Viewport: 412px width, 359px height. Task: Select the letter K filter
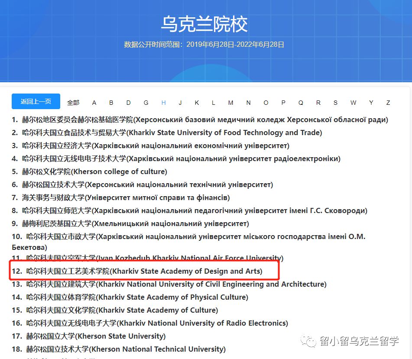pos(197,103)
